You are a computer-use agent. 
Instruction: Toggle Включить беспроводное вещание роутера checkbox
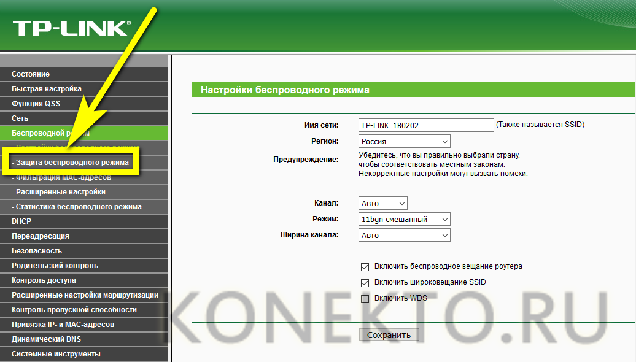(365, 267)
